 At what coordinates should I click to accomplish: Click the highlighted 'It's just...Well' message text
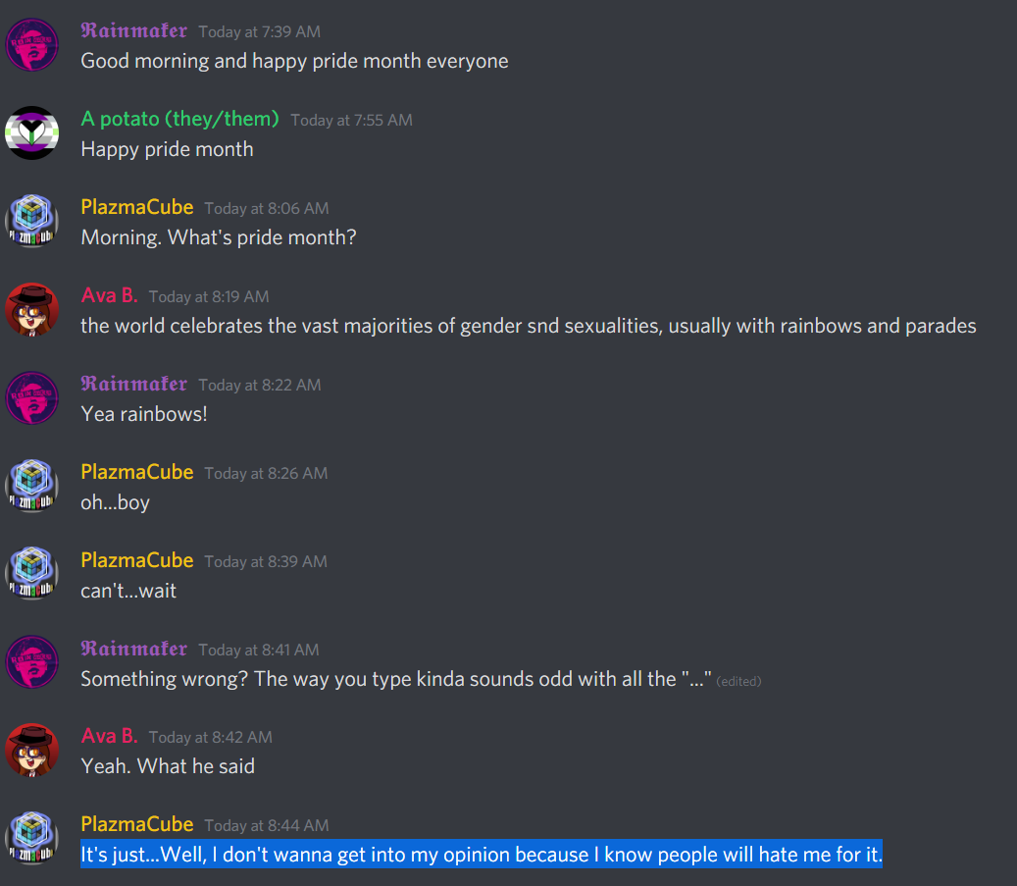coord(482,855)
